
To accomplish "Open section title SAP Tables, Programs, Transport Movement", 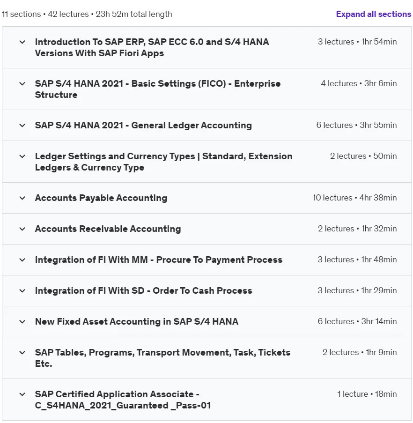I will click(162, 358).
